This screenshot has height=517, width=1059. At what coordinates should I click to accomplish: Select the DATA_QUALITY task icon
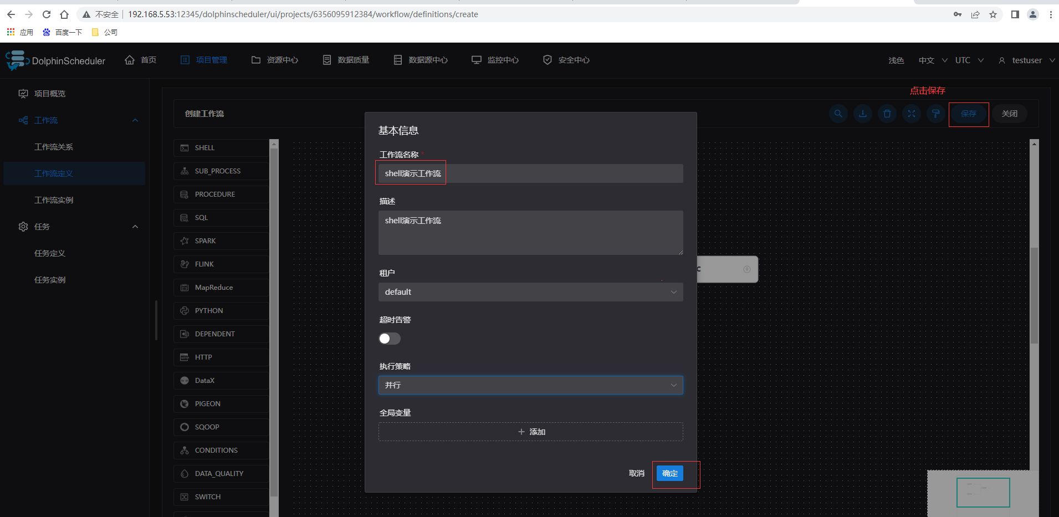[185, 474]
